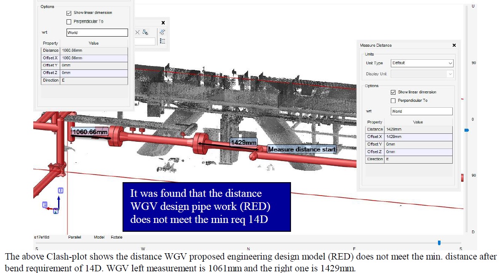
Task: Click the pick-element icon beside the X
Action: (x=145, y=32)
